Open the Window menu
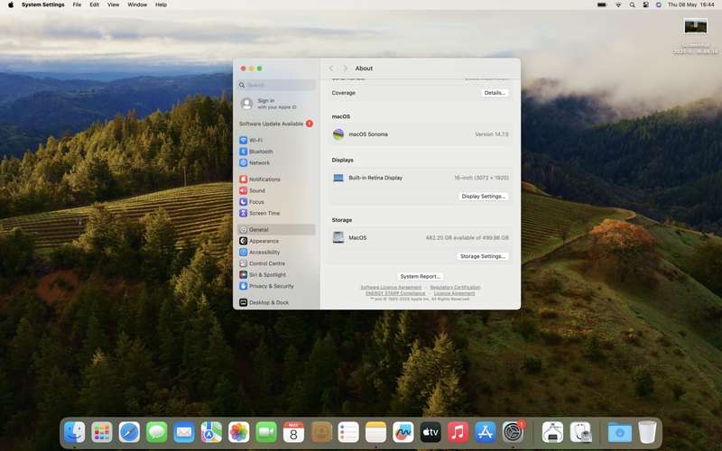 [137, 5]
